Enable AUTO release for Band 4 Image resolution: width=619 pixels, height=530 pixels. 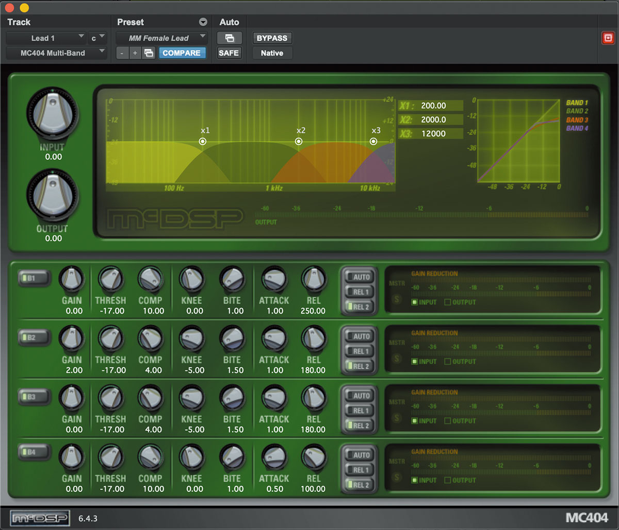(x=359, y=455)
